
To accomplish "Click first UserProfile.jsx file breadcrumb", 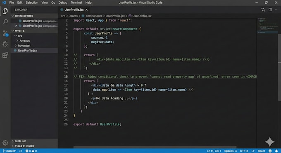I will click(115, 16).
